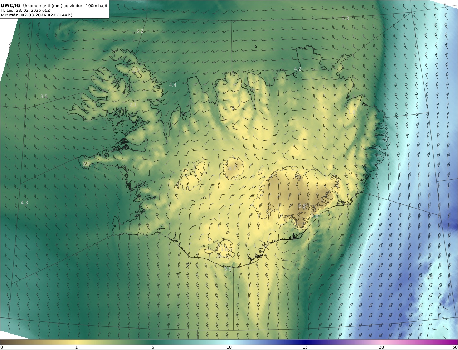The height and width of the screenshot is (350, 458).
Task: Click the '0.5' value on the large glacier
Action: [x=302, y=206]
